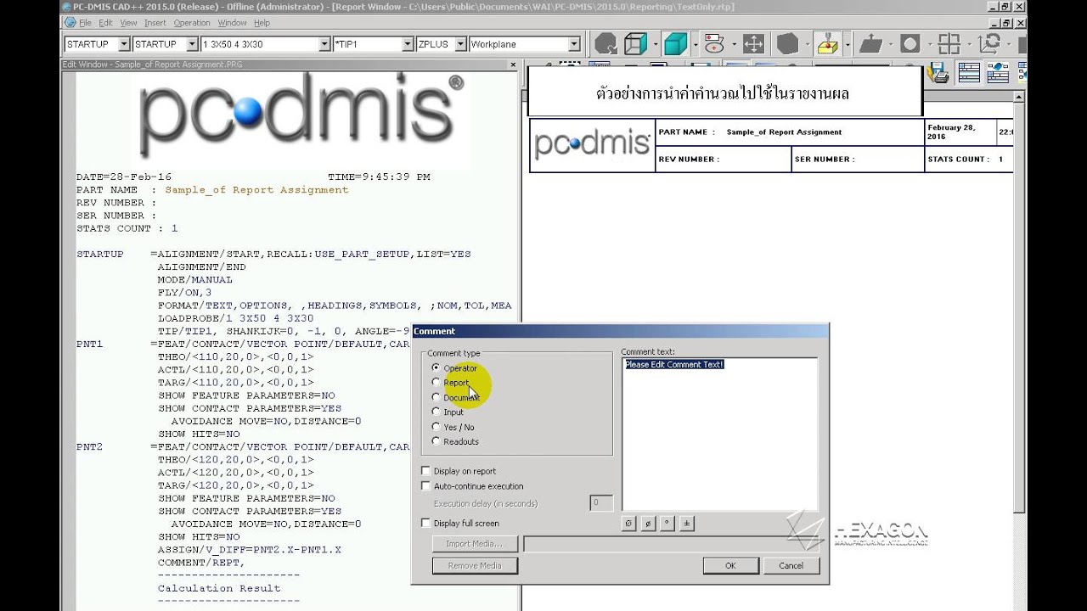Click the media file path field
1087x611 pixels.
click(672, 544)
